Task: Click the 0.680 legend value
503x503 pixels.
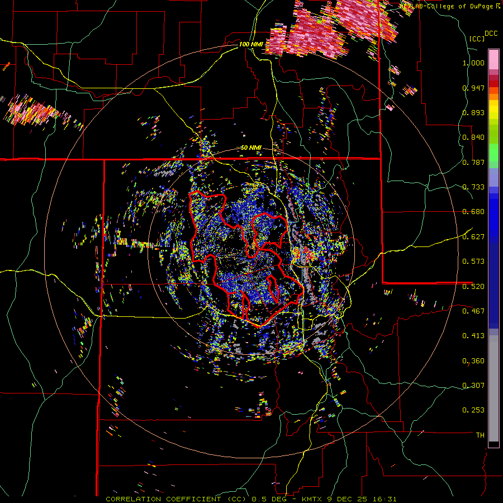Action: (473, 212)
